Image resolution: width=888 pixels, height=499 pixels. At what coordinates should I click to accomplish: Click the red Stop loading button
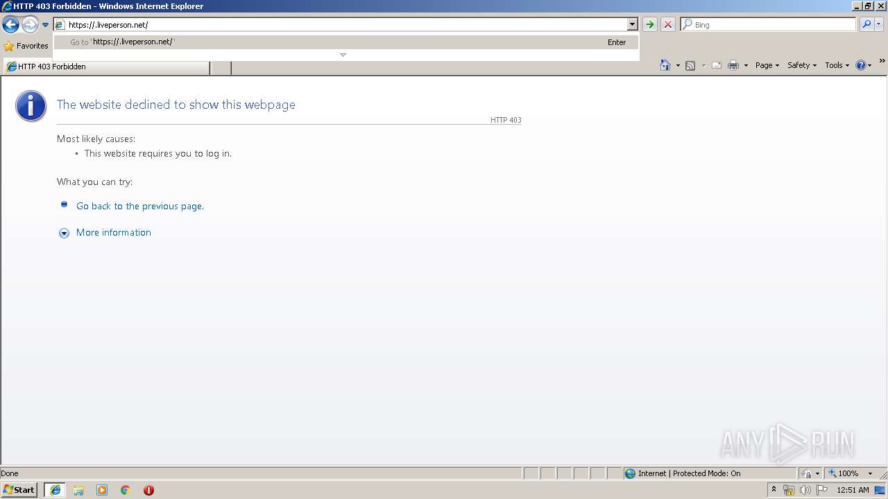tap(667, 24)
